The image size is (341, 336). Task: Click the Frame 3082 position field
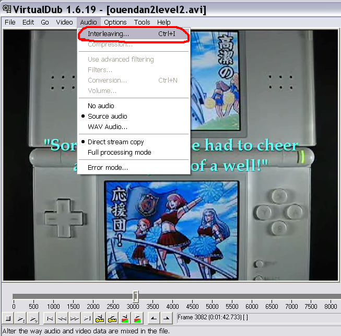coord(259,317)
